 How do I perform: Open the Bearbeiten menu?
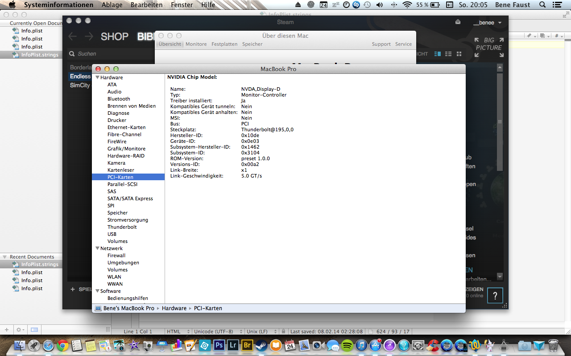[x=146, y=5]
